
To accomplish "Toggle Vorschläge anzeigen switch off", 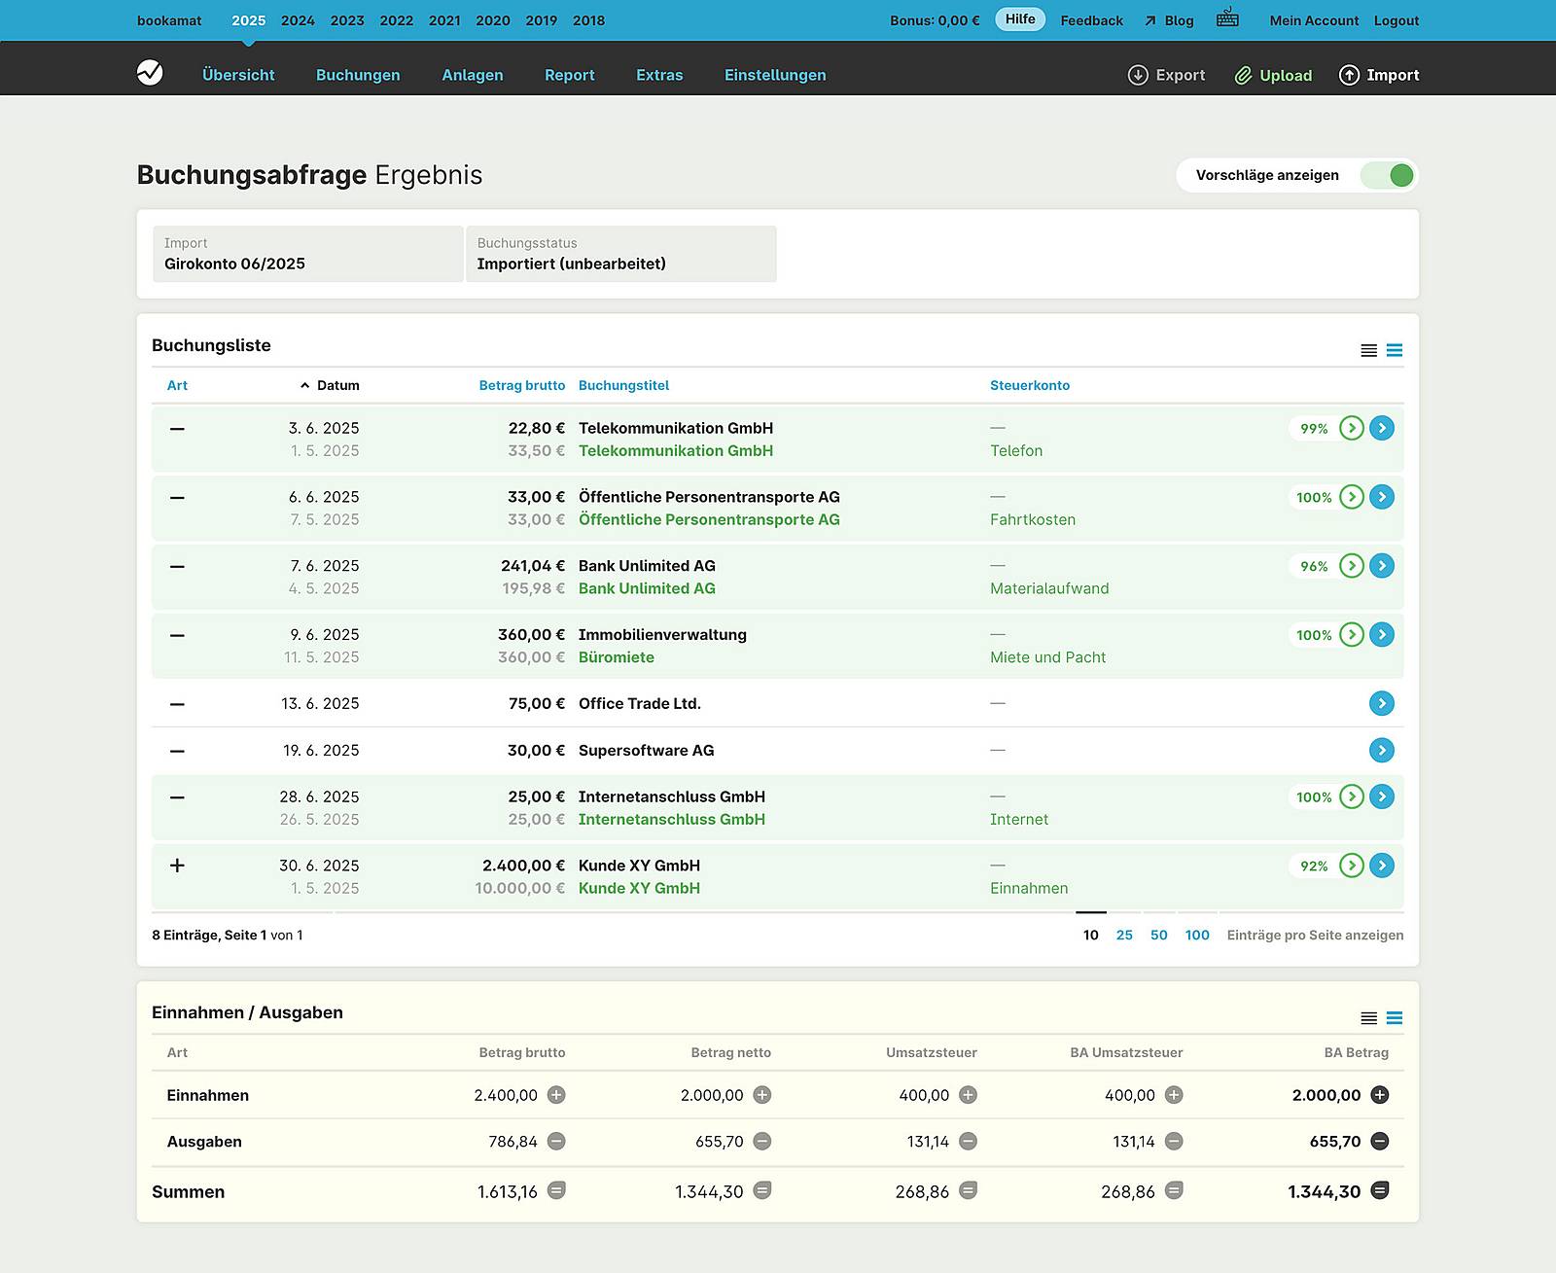I will [1388, 175].
